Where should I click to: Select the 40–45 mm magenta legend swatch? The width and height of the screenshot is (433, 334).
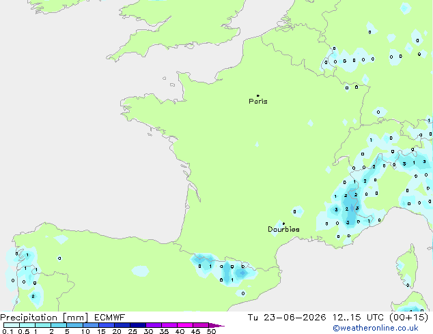185,325
